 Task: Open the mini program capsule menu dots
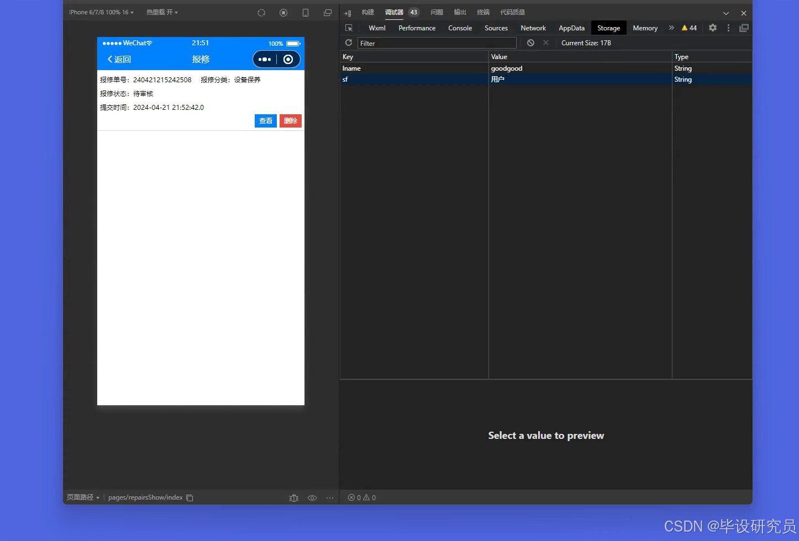[265, 59]
